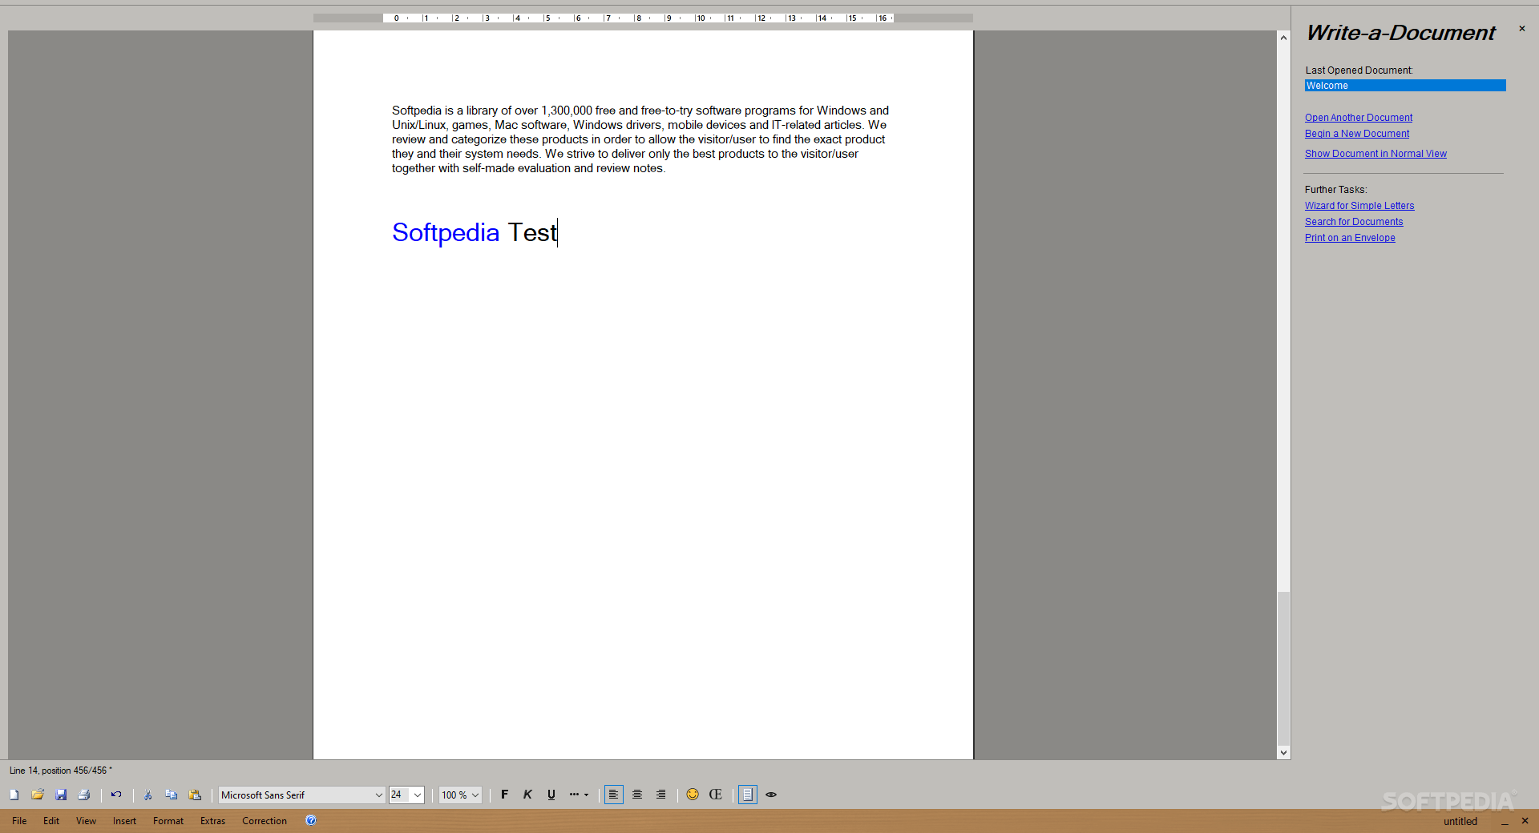Open the Extras menu
The image size is (1539, 833).
coord(212,821)
